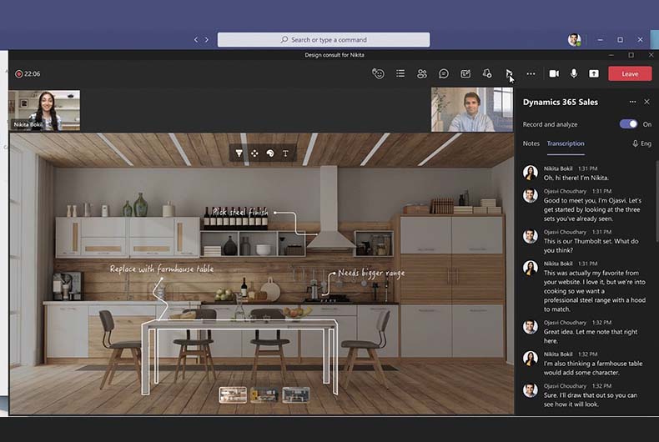Switch to the Notes tab
The height and width of the screenshot is (442, 659).
pos(531,143)
